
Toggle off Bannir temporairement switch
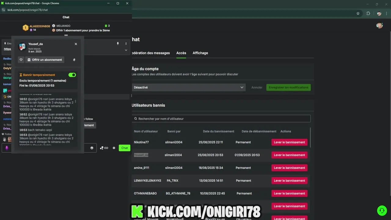tap(72, 75)
